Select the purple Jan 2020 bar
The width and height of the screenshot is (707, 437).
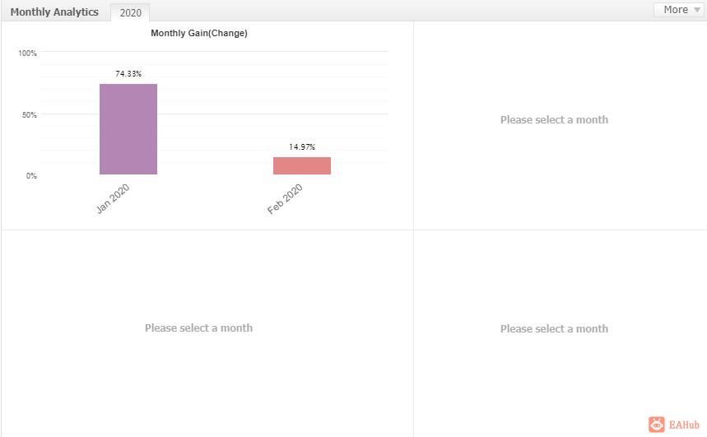pos(128,129)
